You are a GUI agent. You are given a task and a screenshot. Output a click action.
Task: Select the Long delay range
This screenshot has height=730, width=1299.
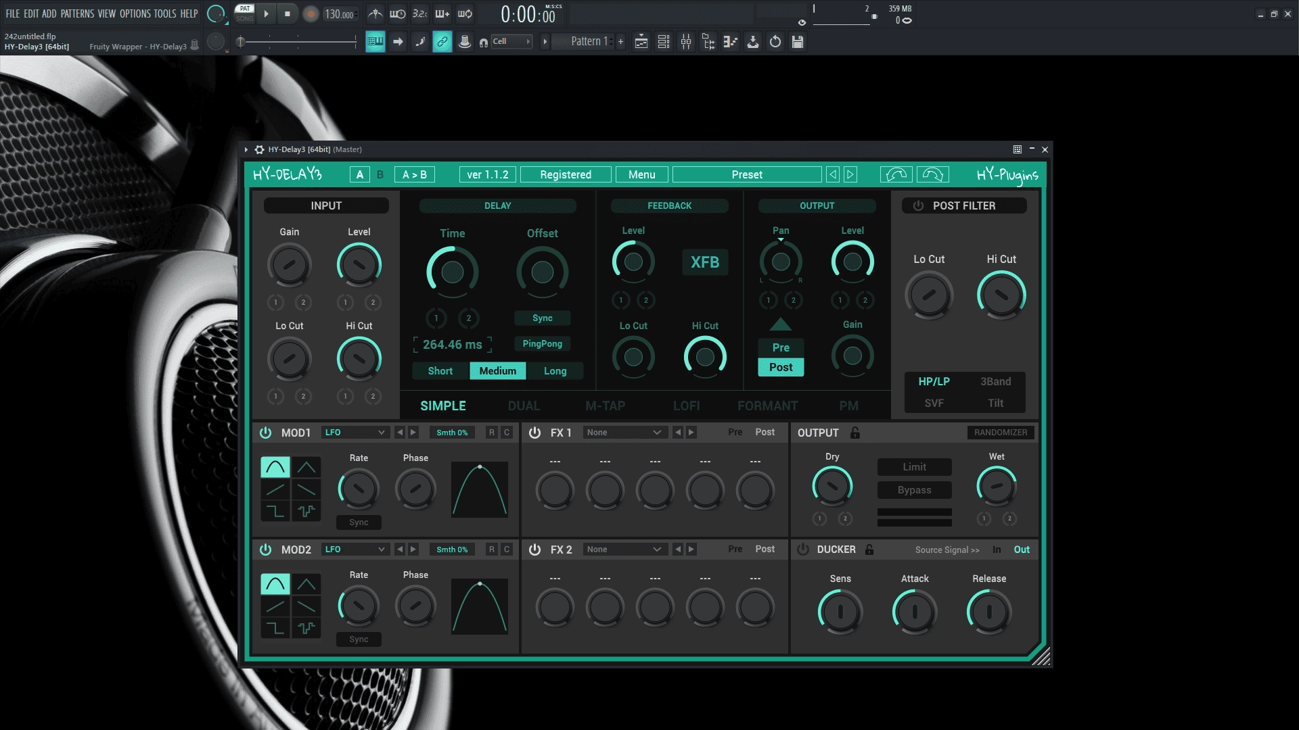click(555, 371)
